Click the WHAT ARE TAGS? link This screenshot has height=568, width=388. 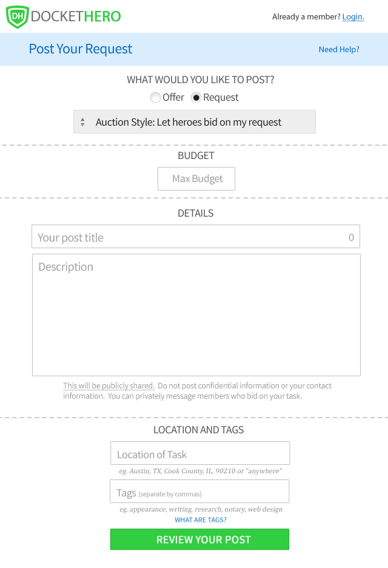coord(201,520)
